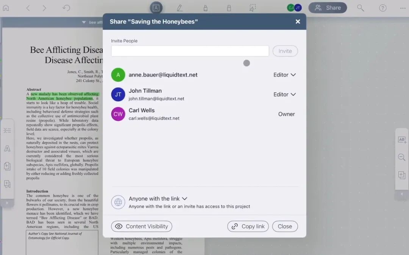Collapse the bee document header triangle
Screen dimensions: 409x255
(84, 22)
